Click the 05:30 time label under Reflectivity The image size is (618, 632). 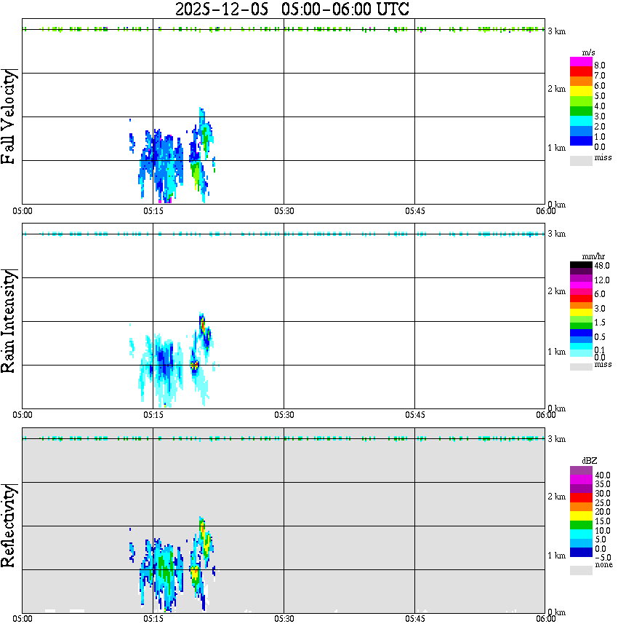click(x=284, y=619)
